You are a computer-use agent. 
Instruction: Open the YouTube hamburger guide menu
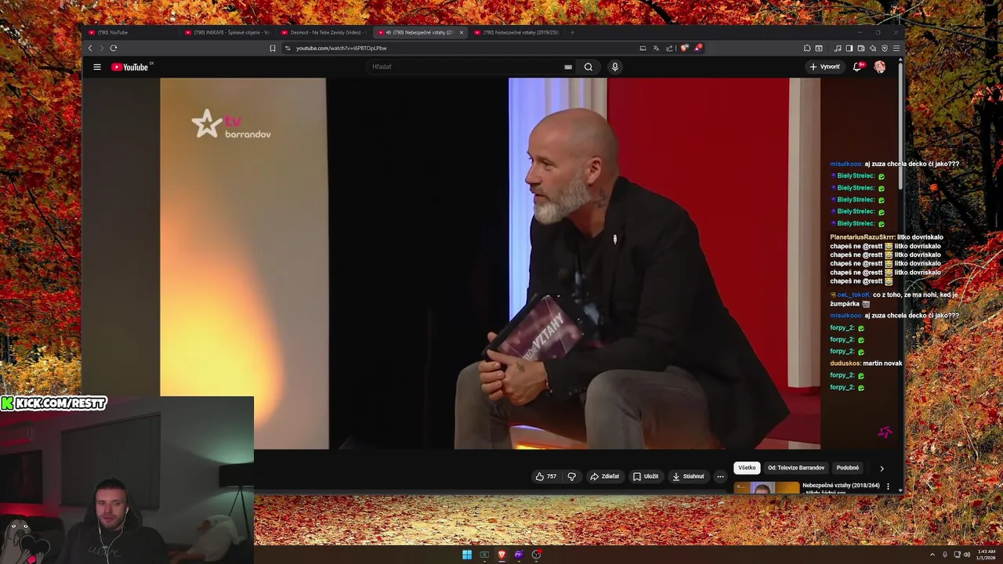97,67
